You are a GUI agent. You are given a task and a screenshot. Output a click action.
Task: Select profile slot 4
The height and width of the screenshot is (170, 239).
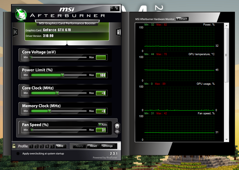pyautogui.click(x=47, y=146)
